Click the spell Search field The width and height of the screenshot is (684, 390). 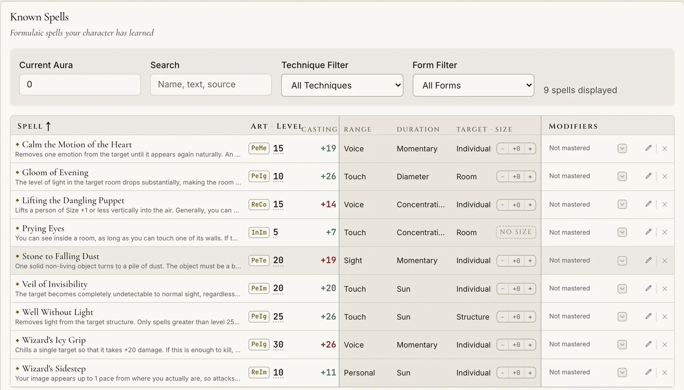click(x=211, y=84)
